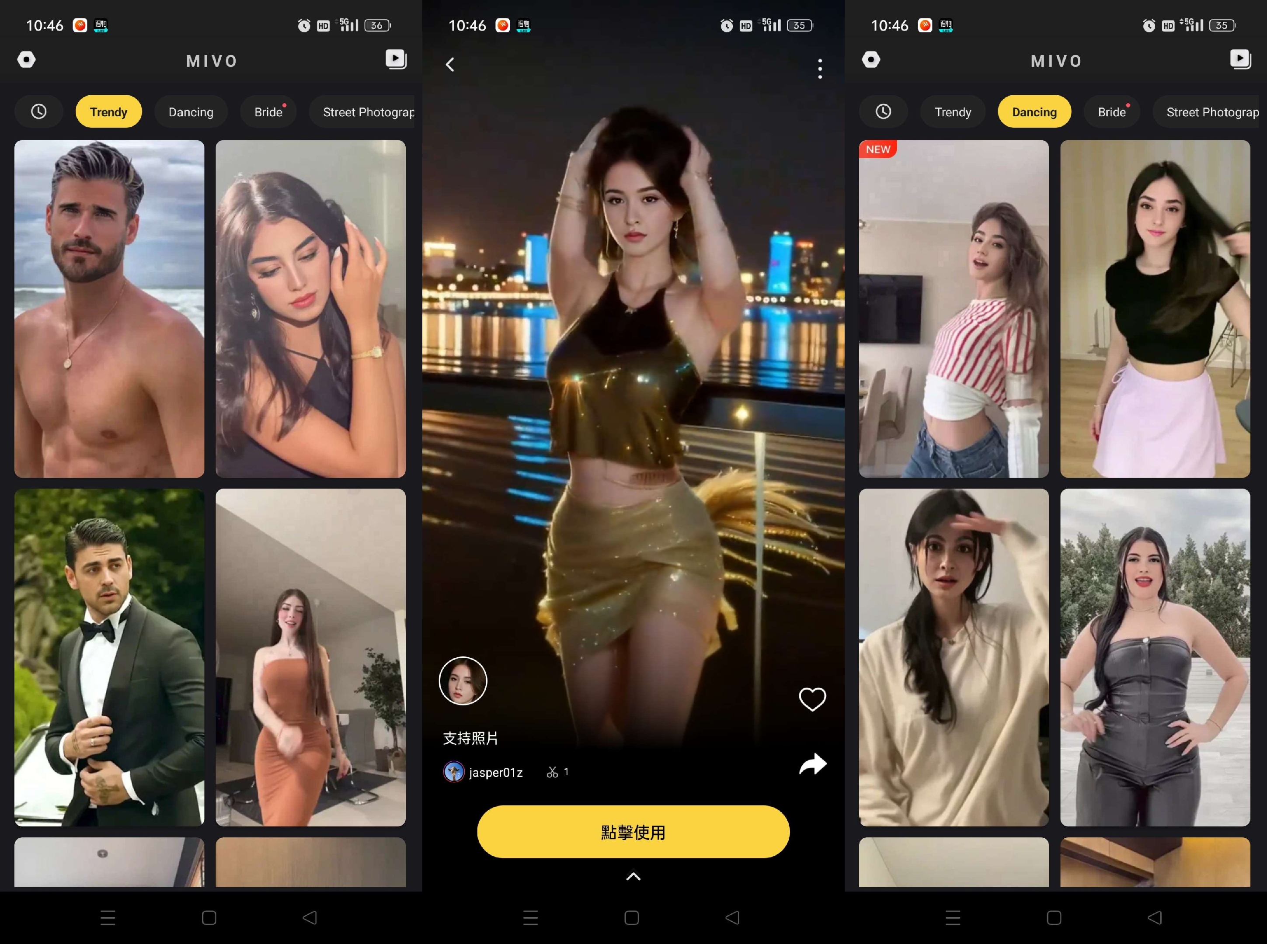
Task: Tap the Dancing category tab left screen
Action: point(191,112)
